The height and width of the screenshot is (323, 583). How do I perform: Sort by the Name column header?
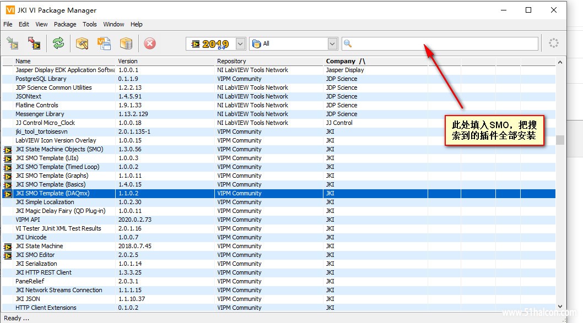pyautogui.click(x=64, y=61)
